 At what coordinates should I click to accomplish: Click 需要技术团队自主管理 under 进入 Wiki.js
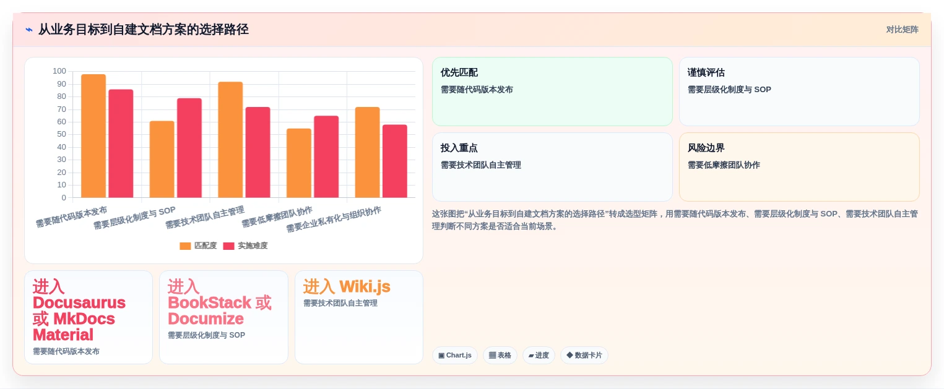click(x=340, y=303)
